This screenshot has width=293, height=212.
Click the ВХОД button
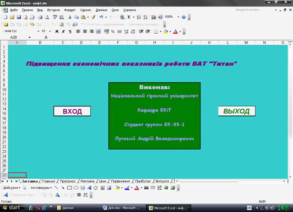(x=72, y=111)
